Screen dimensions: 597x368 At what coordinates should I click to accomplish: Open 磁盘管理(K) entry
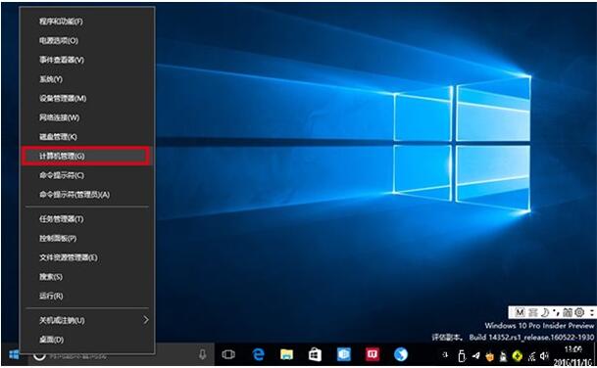(x=87, y=136)
